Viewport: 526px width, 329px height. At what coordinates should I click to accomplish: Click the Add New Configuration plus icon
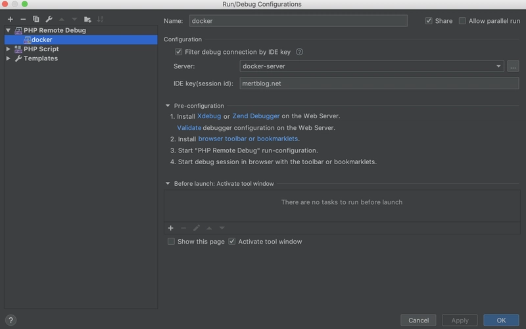(11, 20)
